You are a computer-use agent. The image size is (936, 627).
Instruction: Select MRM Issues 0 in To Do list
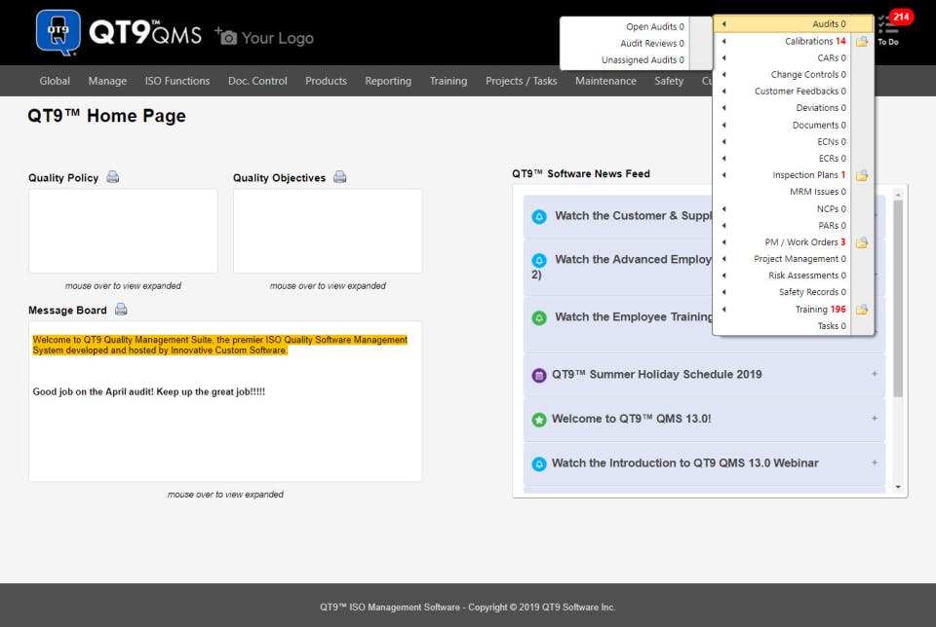pyautogui.click(x=818, y=192)
